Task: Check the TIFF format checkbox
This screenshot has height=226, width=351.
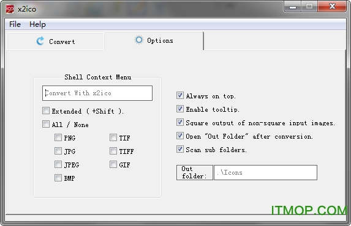Action: [113, 151]
